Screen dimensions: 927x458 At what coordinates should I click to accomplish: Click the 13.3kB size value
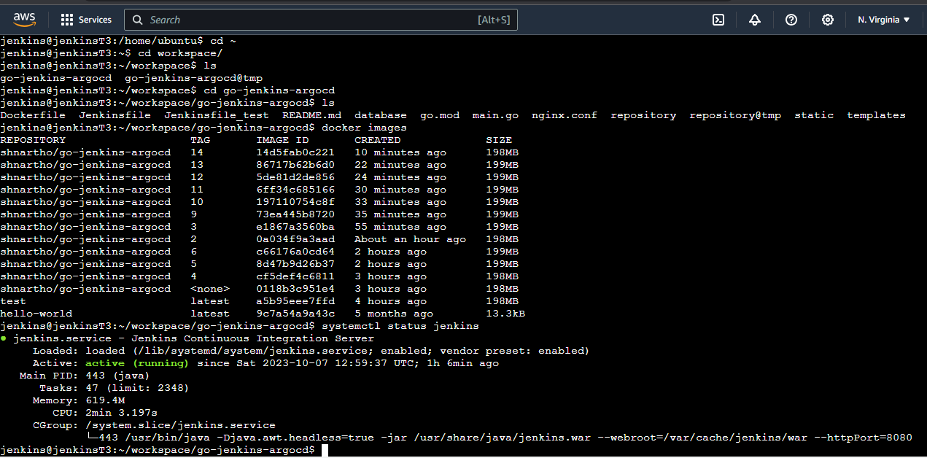coord(505,314)
